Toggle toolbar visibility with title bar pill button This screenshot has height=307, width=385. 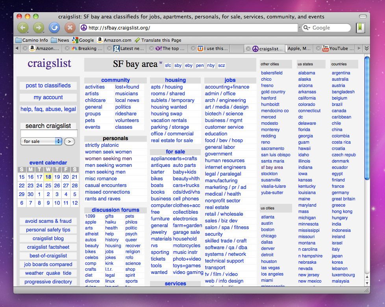[363, 17]
